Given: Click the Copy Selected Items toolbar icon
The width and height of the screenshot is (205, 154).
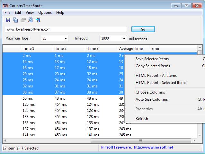Looking at the screenshot, I should coord(15,20).
